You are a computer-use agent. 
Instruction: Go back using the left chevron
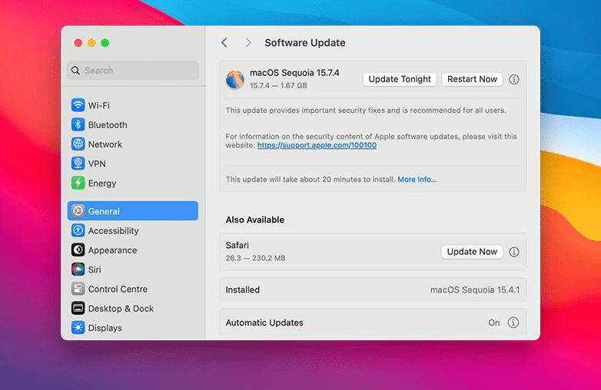click(x=224, y=43)
